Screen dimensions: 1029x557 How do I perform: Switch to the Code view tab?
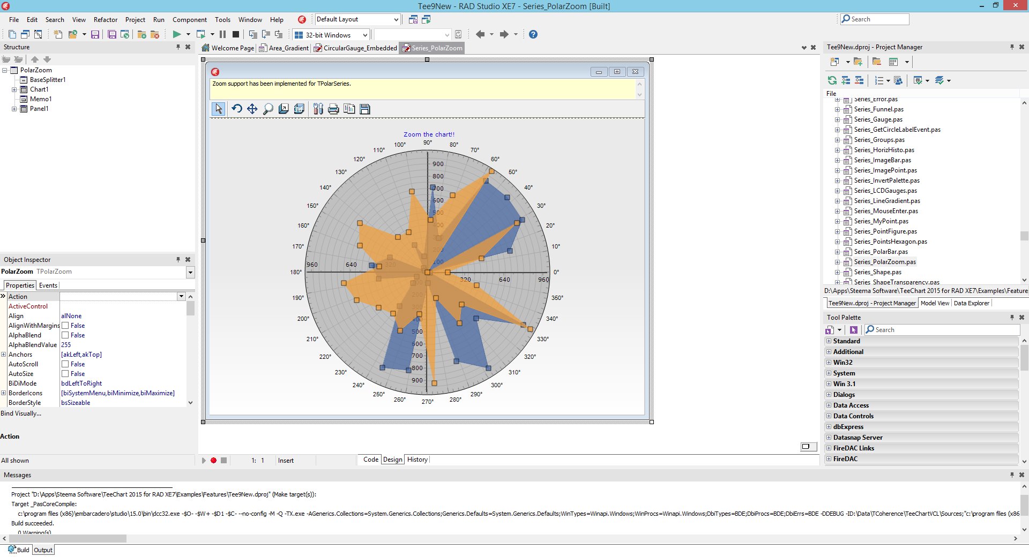370,460
